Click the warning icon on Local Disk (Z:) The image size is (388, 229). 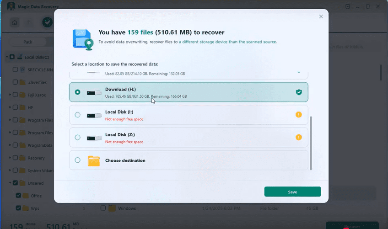tap(299, 137)
